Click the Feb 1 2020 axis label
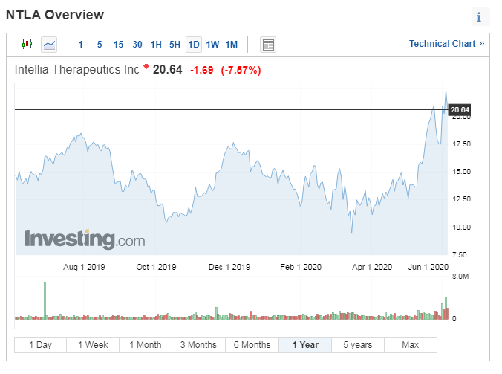This screenshot has width=502, height=374. pos(301,267)
